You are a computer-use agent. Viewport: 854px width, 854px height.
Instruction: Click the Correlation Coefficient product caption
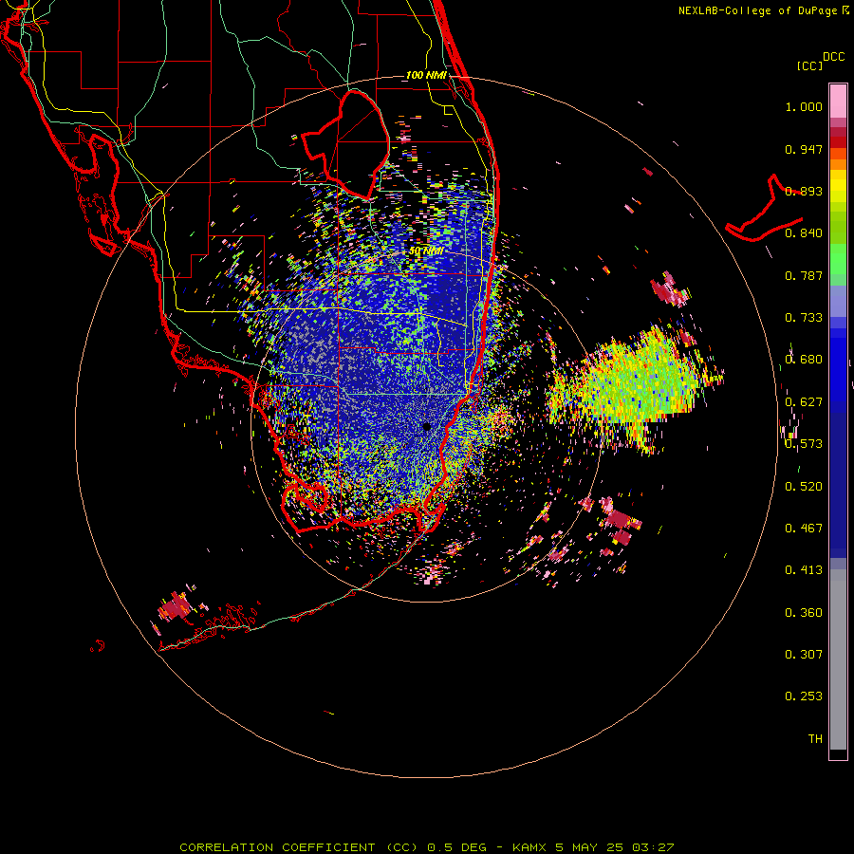click(426, 847)
